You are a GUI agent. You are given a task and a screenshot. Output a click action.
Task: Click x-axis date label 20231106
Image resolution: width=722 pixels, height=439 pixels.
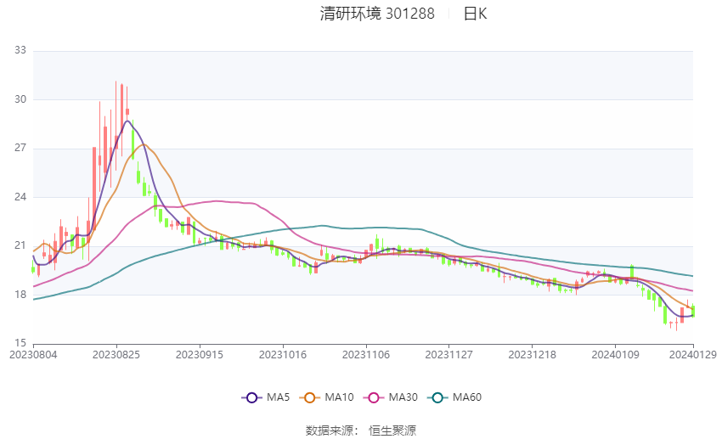point(366,355)
